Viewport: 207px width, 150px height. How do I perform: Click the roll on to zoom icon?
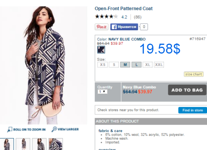(x=9, y=129)
